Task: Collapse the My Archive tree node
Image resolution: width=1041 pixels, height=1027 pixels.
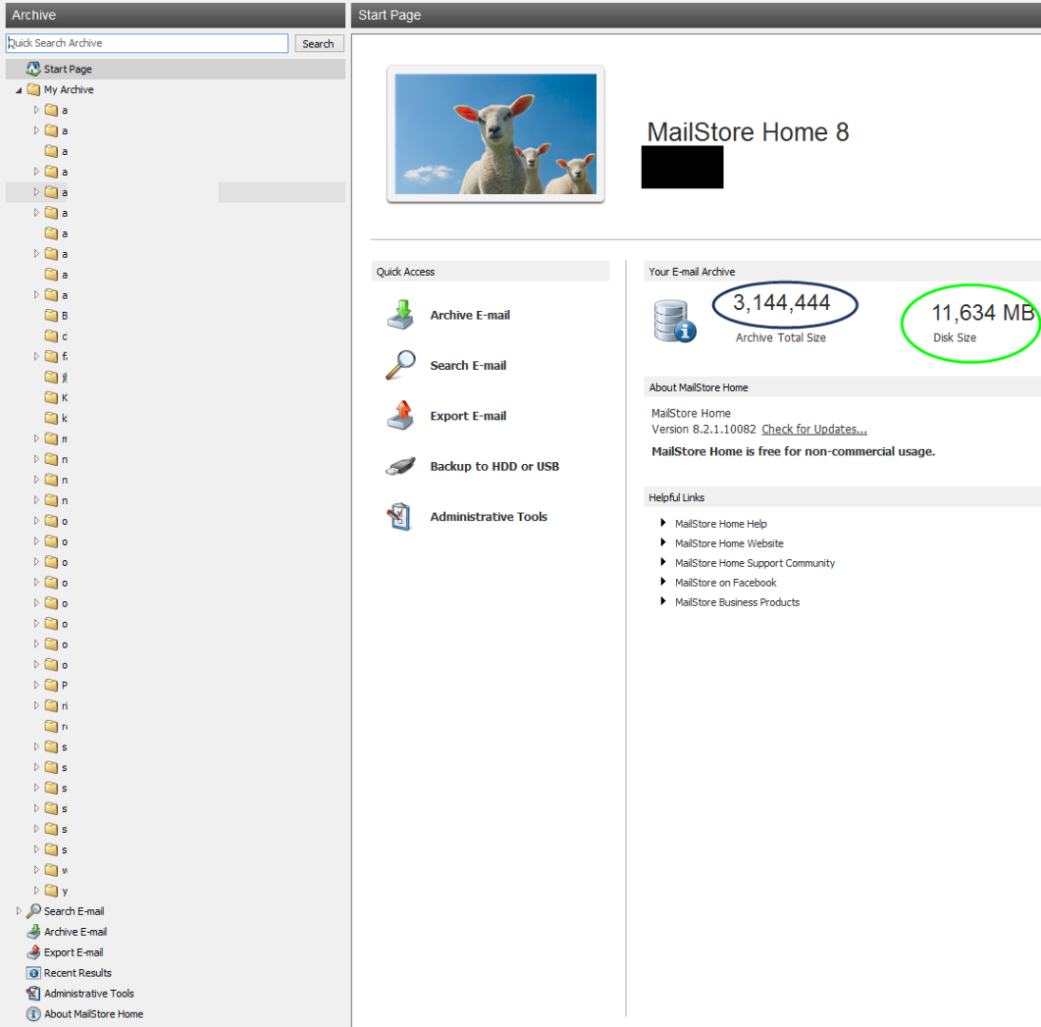Action: [19, 90]
